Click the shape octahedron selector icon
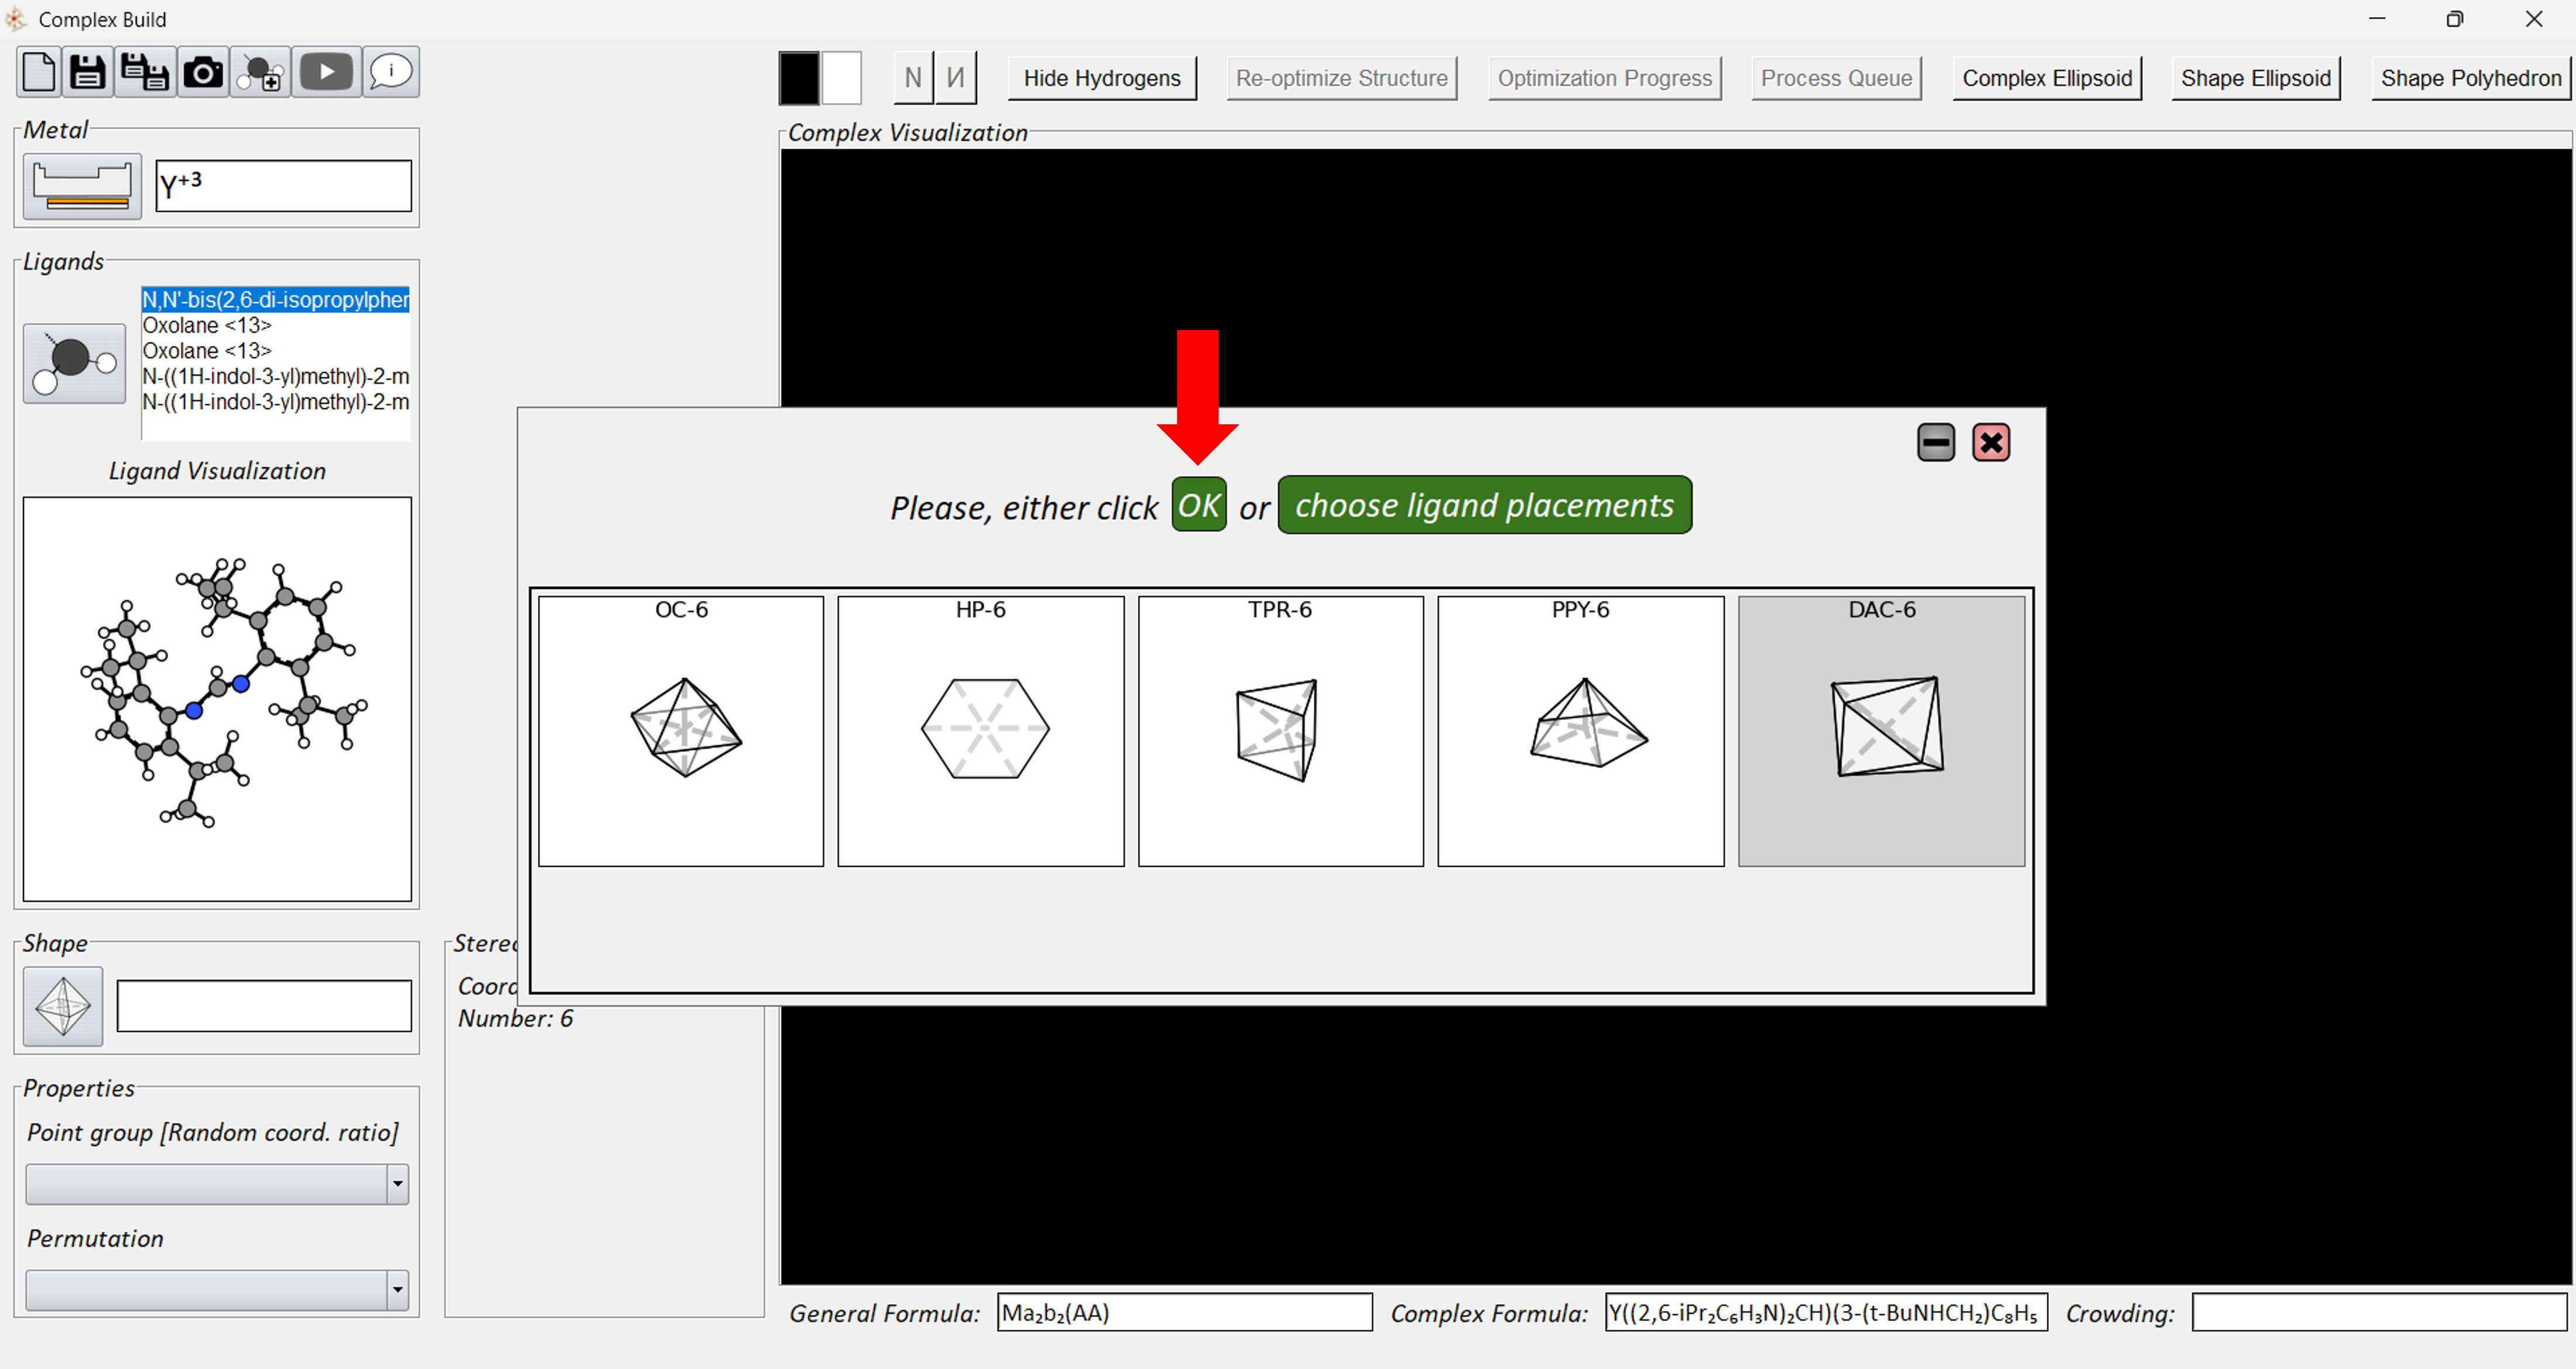This screenshot has height=1369, width=2576. point(63,1006)
